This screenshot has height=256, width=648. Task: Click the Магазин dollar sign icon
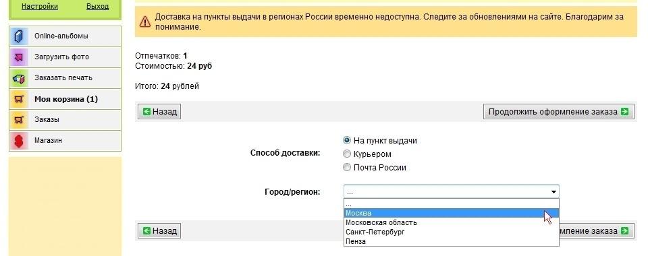pos(19,141)
